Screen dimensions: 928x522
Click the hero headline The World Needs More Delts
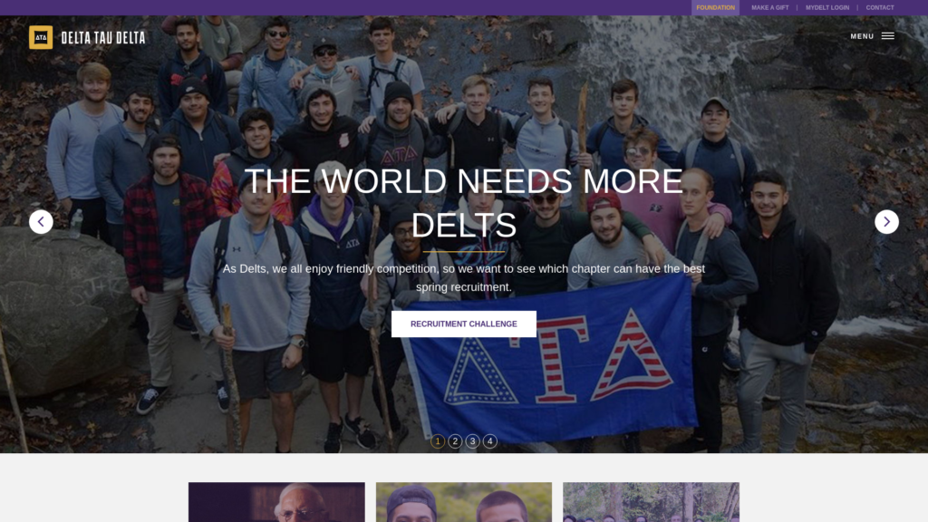tap(464, 203)
